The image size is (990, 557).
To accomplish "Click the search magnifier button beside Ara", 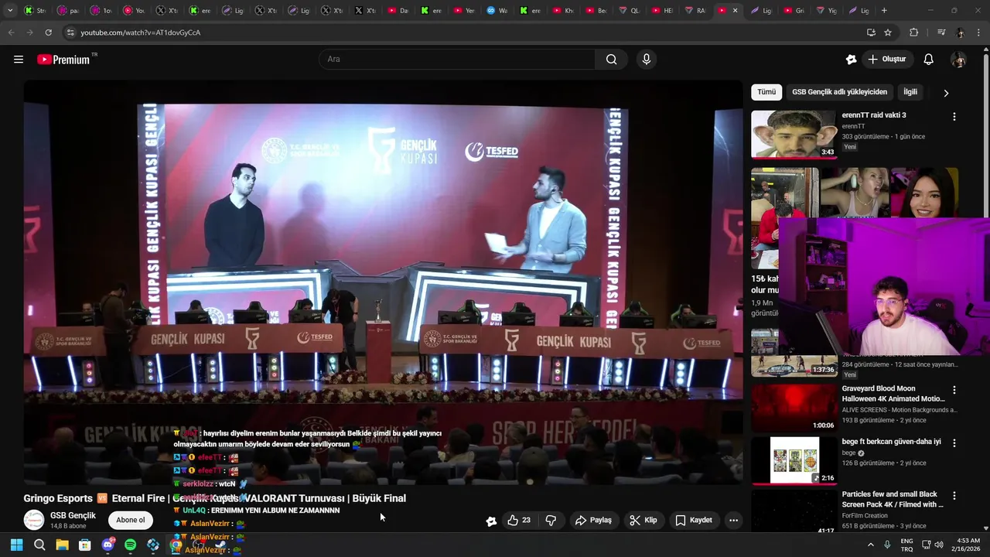I will pos(612,60).
